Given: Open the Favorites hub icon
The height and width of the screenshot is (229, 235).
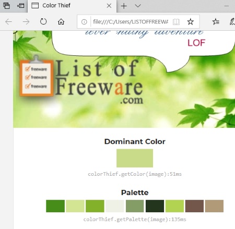Looking at the screenshot, I should tap(216, 21).
